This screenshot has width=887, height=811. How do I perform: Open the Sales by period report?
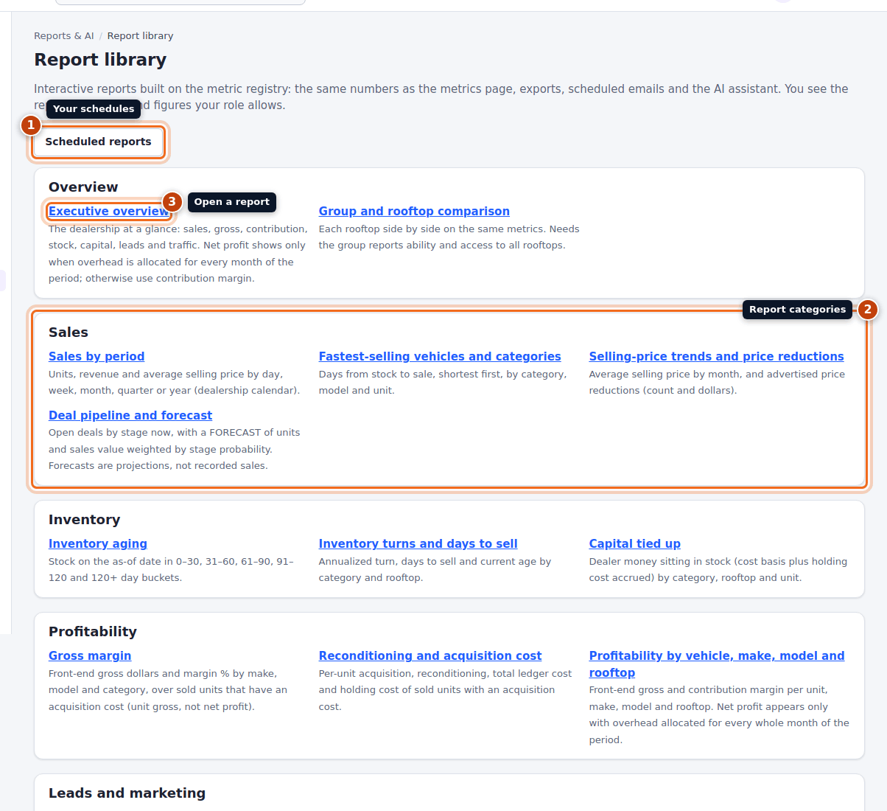click(97, 356)
